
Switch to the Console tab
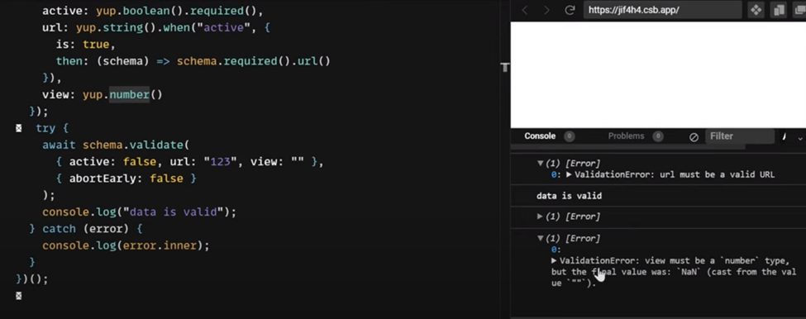coord(540,136)
